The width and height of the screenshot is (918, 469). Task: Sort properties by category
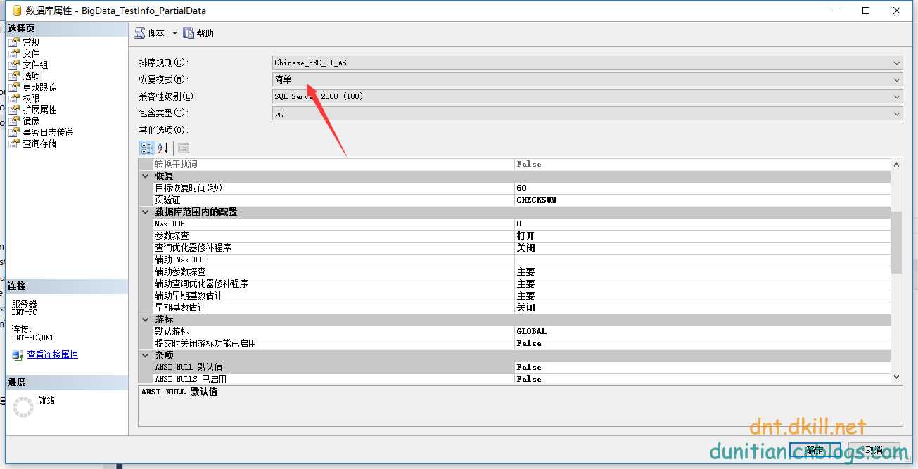point(147,148)
